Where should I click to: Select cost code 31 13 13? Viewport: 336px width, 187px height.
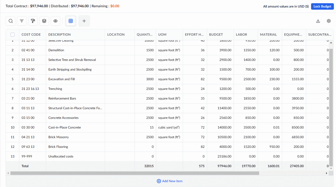32,60
